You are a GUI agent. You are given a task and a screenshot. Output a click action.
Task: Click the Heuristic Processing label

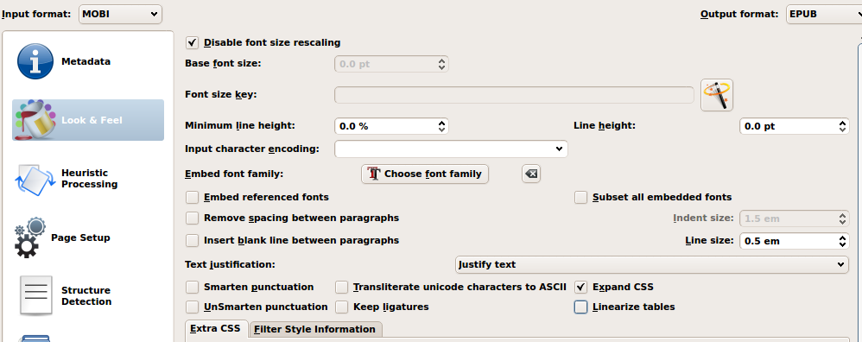90,179
